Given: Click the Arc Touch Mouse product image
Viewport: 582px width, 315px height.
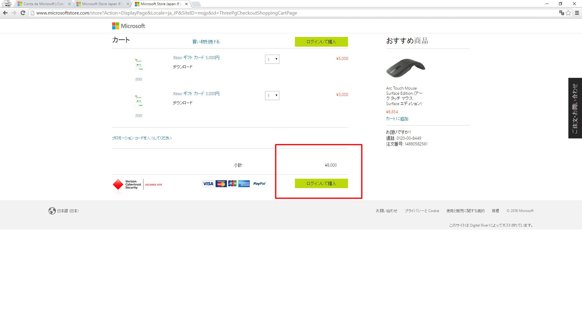Looking at the screenshot, I should pos(406,68).
